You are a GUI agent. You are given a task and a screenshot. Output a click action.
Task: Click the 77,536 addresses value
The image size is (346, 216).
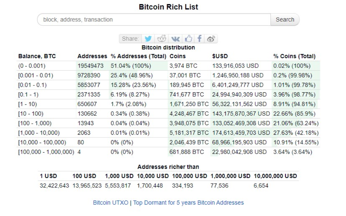tap(219, 186)
